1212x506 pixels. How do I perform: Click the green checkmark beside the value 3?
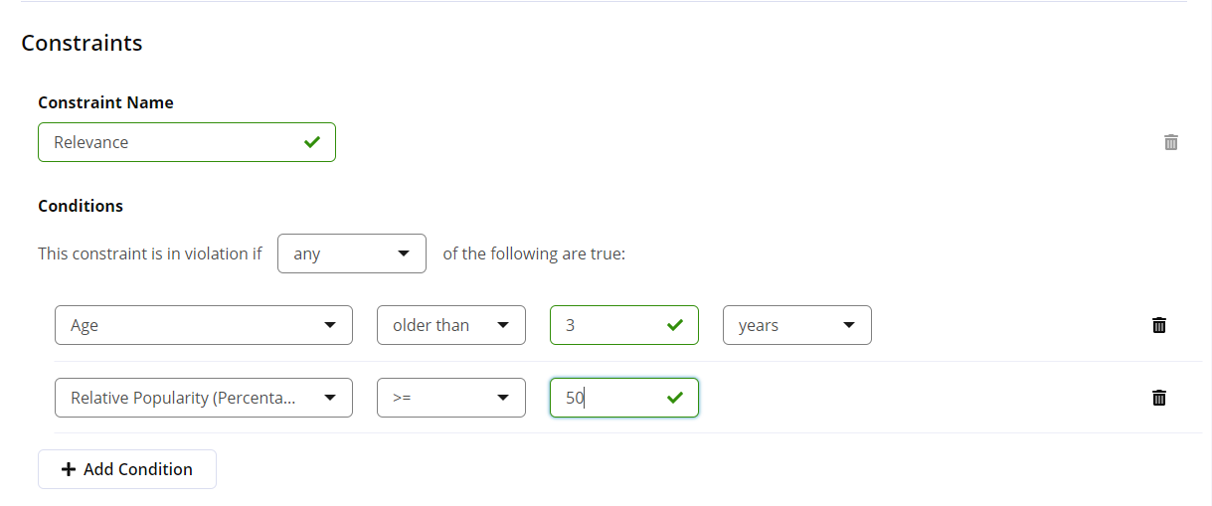click(x=675, y=325)
